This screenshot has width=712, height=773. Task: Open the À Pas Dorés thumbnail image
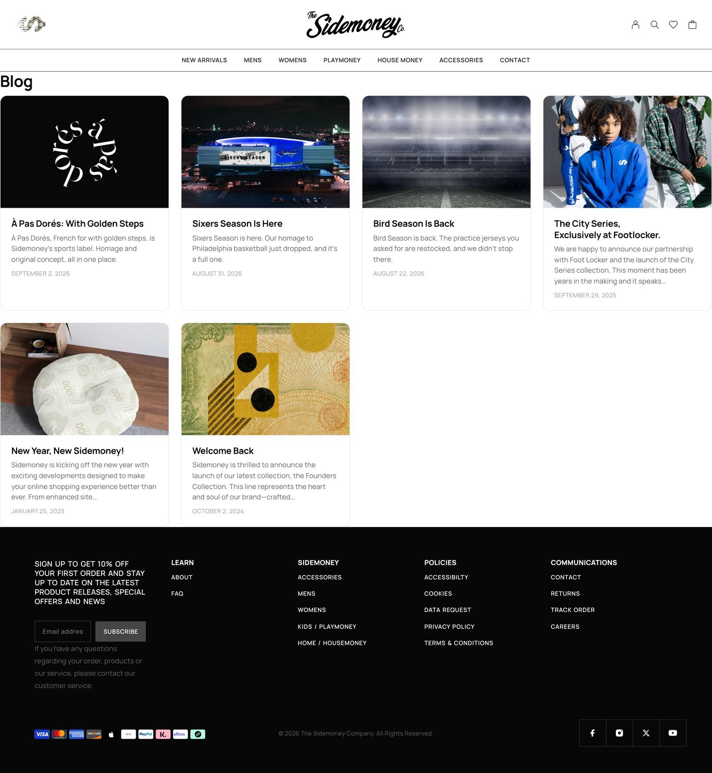85,152
